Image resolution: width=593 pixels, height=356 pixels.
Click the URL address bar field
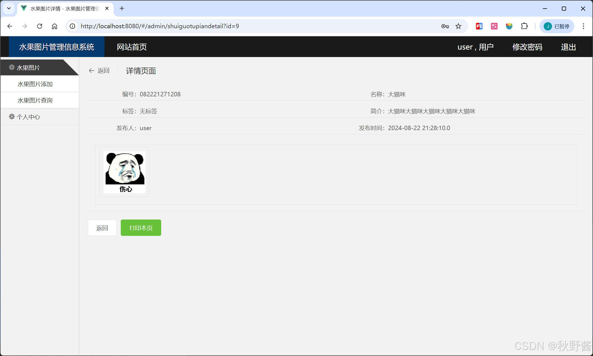tap(249, 26)
